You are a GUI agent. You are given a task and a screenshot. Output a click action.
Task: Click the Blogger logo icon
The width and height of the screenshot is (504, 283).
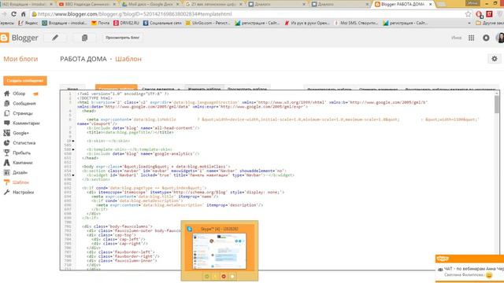pyautogui.click(x=5, y=38)
